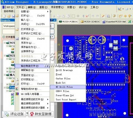Click the selection rectangle toolbar icon

point(73,16)
